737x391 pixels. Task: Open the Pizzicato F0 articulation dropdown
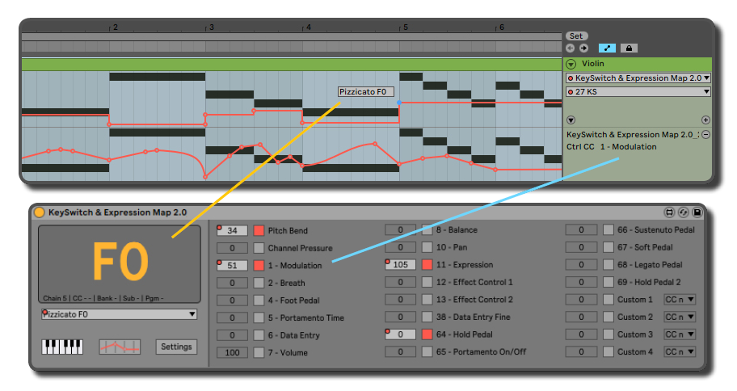point(119,314)
